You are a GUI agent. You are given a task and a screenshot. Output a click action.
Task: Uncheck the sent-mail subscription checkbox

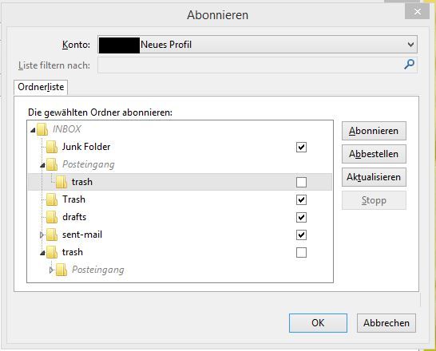(x=301, y=235)
